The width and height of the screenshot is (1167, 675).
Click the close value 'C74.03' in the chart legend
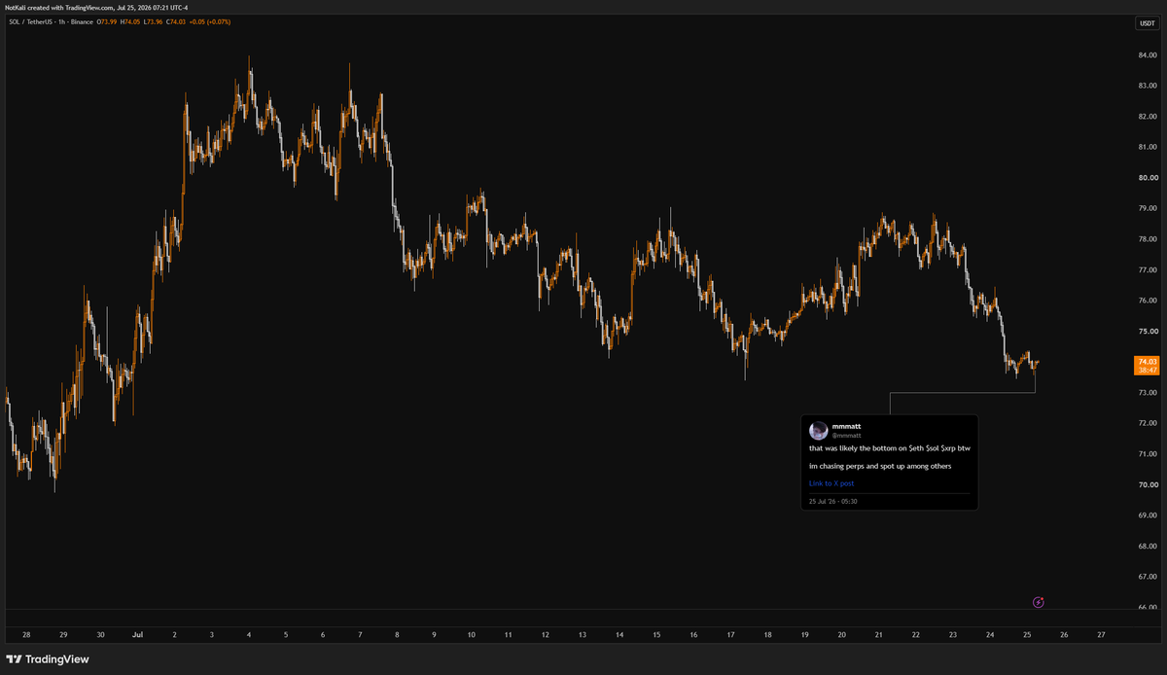pos(176,21)
